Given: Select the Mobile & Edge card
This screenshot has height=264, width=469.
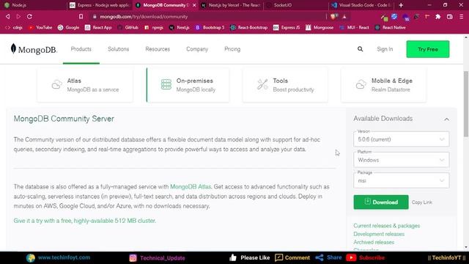Looking at the screenshot, I should [x=384, y=85].
